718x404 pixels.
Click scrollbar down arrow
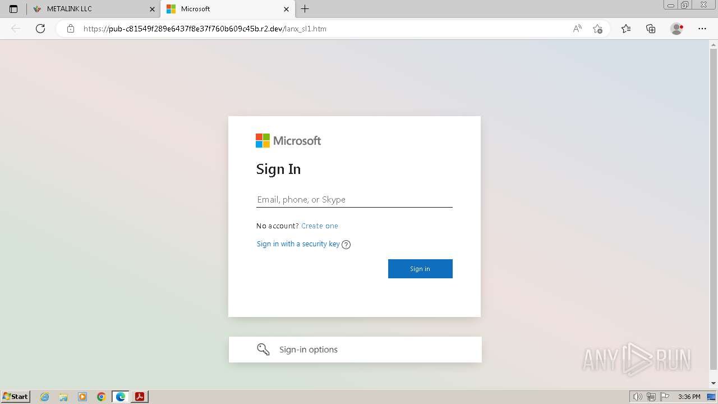pyautogui.click(x=714, y=383)
